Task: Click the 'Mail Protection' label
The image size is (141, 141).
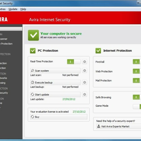Action: [103, 81]
